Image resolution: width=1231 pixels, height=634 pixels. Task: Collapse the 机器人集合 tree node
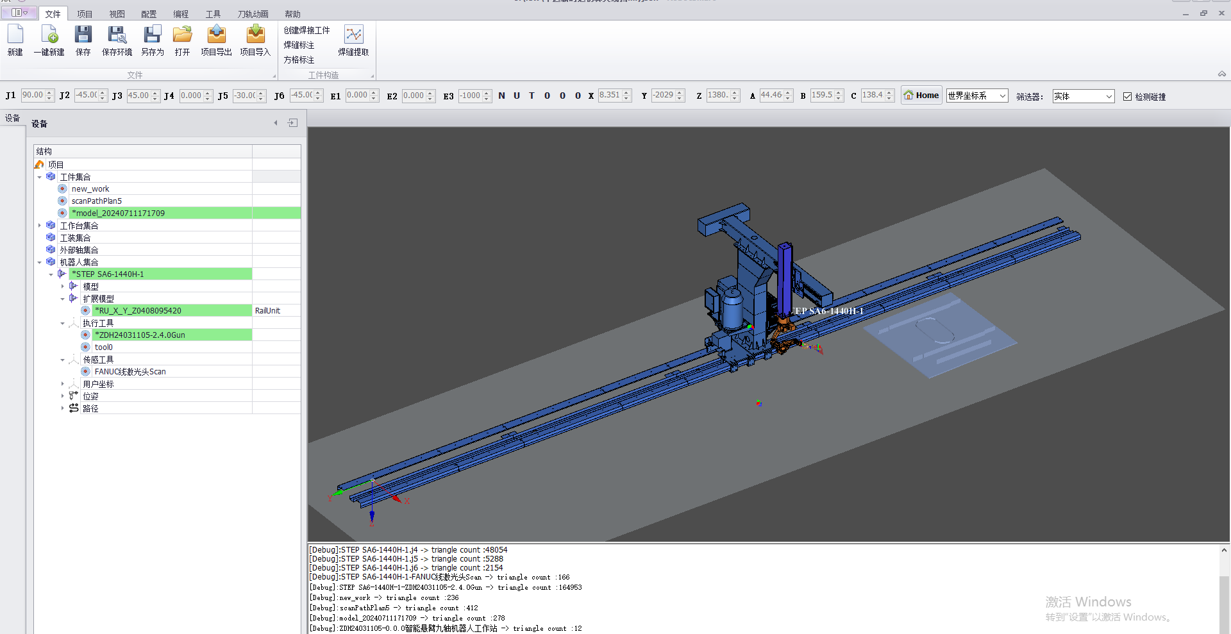pos(40,262)
